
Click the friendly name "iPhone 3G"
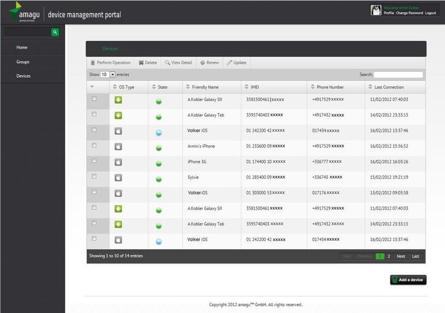point(197,162)
